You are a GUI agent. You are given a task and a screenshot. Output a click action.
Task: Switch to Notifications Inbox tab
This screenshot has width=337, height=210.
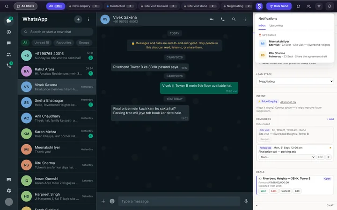tap(262, 26)
